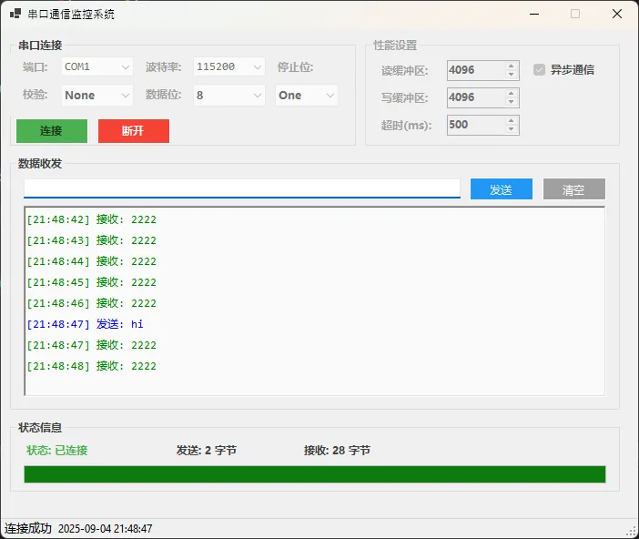
Task: Decrease the 超时(ms) value with down arrow
Action: coord(511,129)
